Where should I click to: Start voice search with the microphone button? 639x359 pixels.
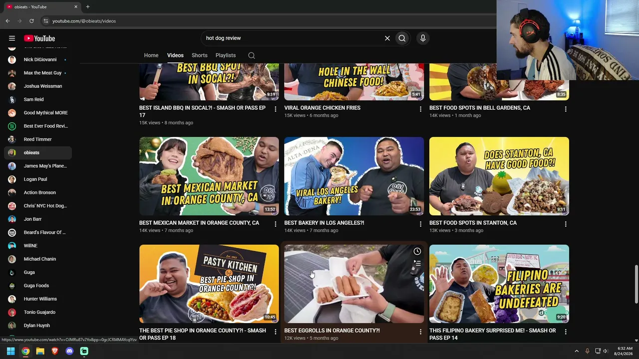tap(423, 38)
